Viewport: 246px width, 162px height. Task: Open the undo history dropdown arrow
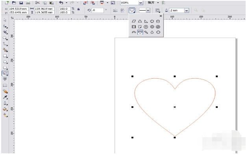click(67, 3)
